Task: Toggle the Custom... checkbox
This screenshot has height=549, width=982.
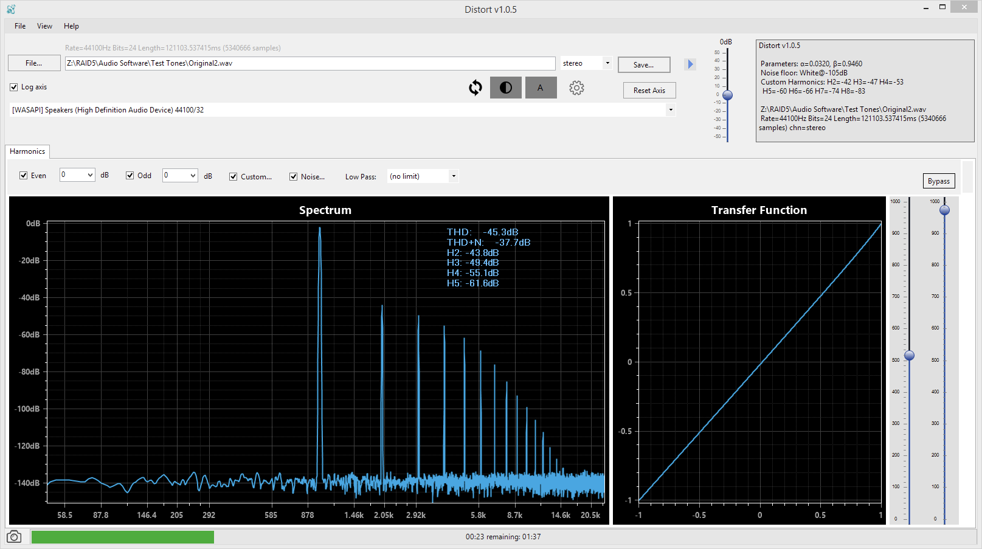Action: 233,177
